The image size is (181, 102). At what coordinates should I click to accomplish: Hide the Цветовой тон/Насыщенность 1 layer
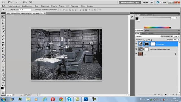(x=136, y=49)
